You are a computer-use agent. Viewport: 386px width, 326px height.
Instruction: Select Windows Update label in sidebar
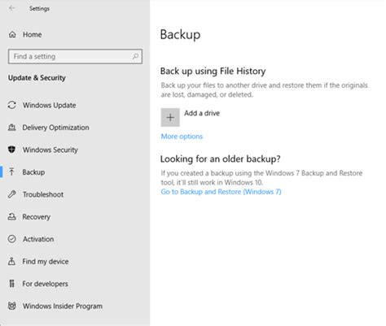pos(49,105)
